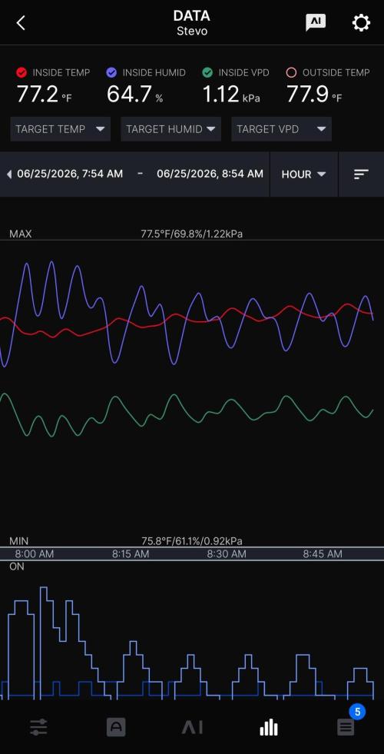Select the data bar chart tab

269,727
